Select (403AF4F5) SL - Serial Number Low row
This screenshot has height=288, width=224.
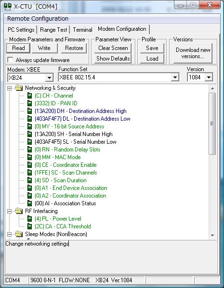76,142
